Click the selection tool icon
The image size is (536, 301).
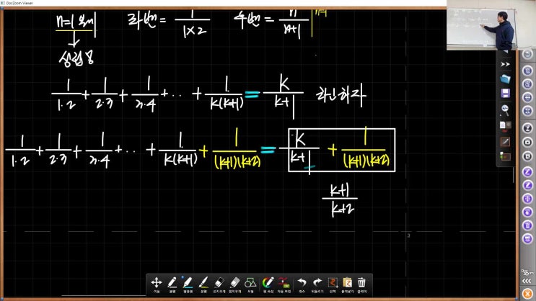tap(333, 282)
